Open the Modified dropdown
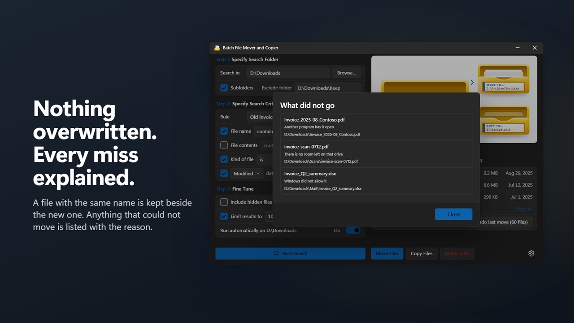 pos(247,174)
